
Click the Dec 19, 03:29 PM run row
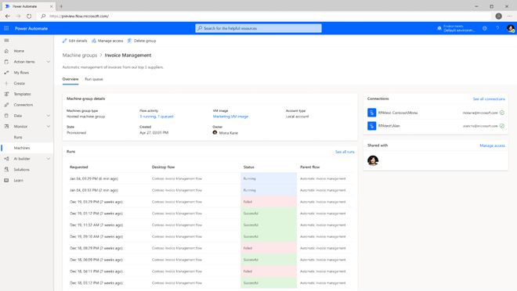pos(210,202)
